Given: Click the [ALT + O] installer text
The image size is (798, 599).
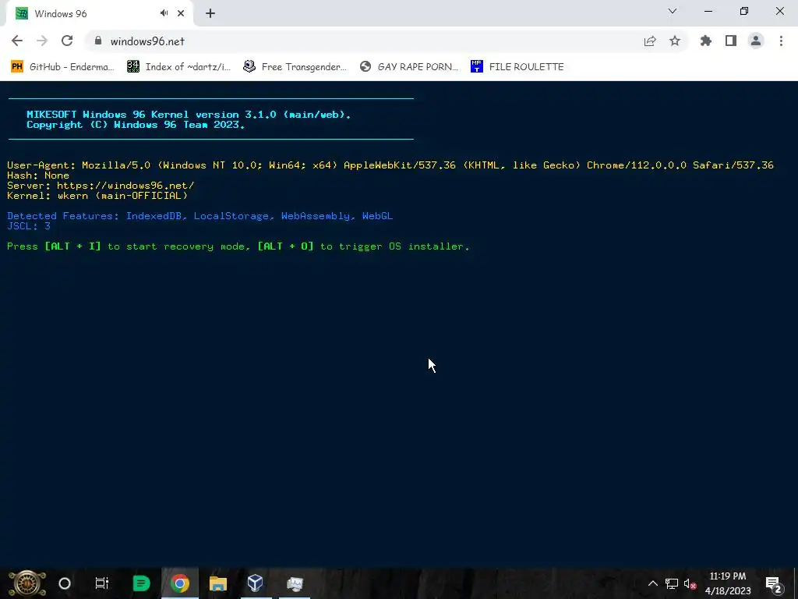Looking at the screenshot, I should 285,246.
